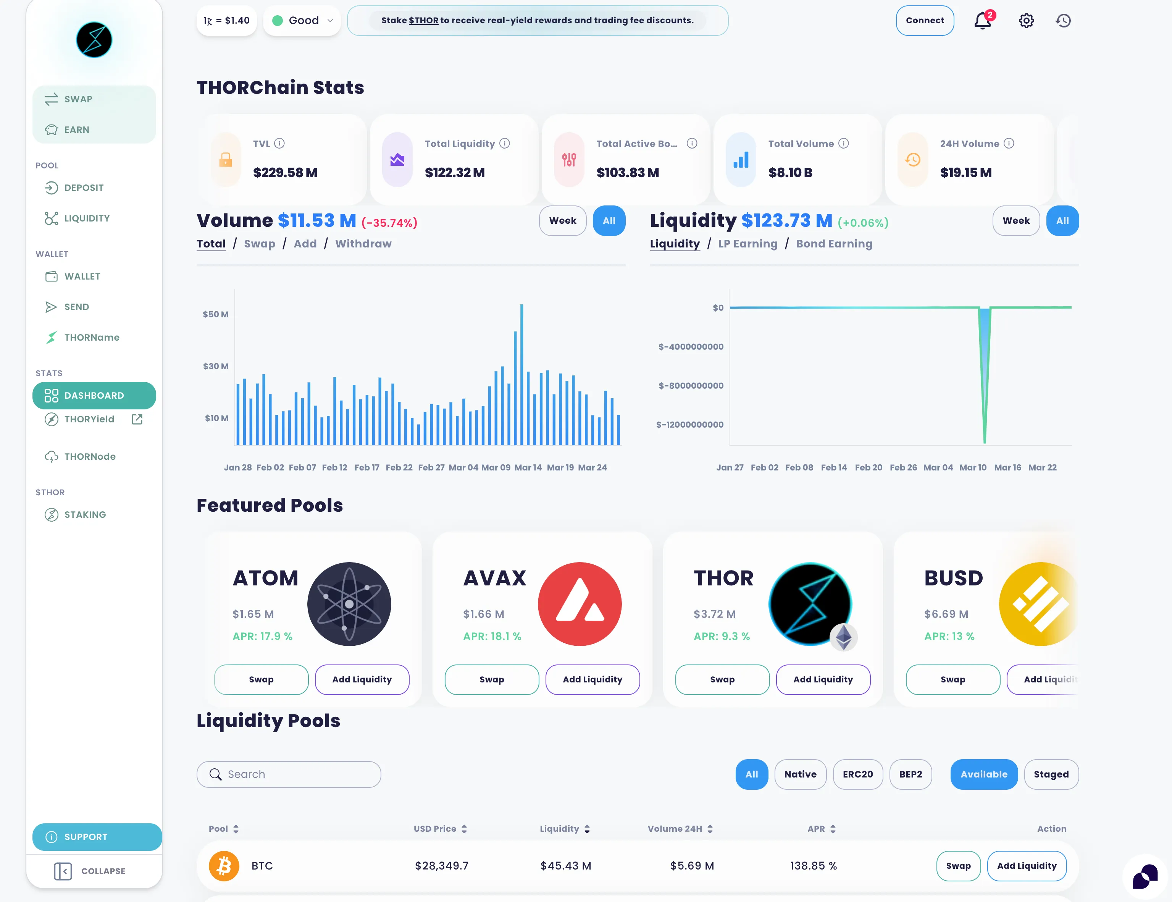Click the Total Active Bond sliders icon
Viewport: 1172px width, 902px height.
[569, 160]
